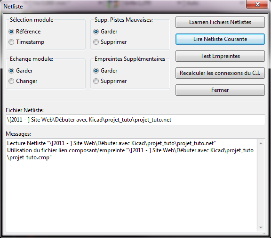Click the Netliste title bar
271x238 pixels.
[121, 7]
